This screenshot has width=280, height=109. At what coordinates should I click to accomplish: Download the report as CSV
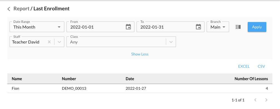[261, 66]
